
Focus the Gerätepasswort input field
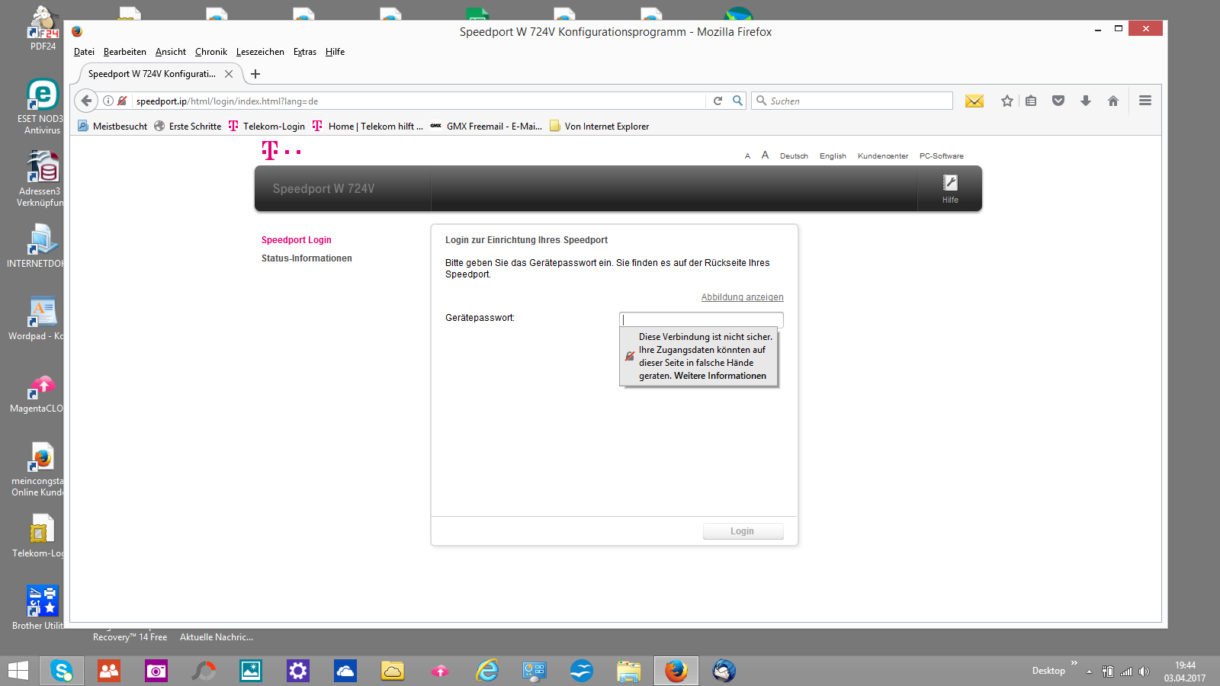(x=701, y=319)
